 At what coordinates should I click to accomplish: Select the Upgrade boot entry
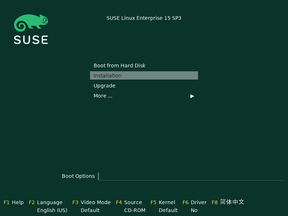tap(104, 86)
